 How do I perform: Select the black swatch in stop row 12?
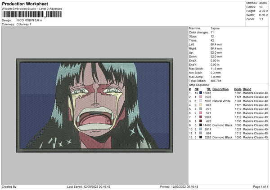pyautogui.click(x=201, y=137)
